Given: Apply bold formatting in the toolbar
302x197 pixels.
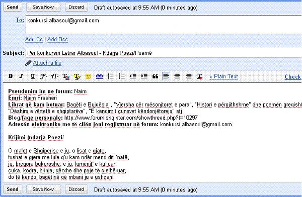Looking at the screenshot, I should coord(11,76).
